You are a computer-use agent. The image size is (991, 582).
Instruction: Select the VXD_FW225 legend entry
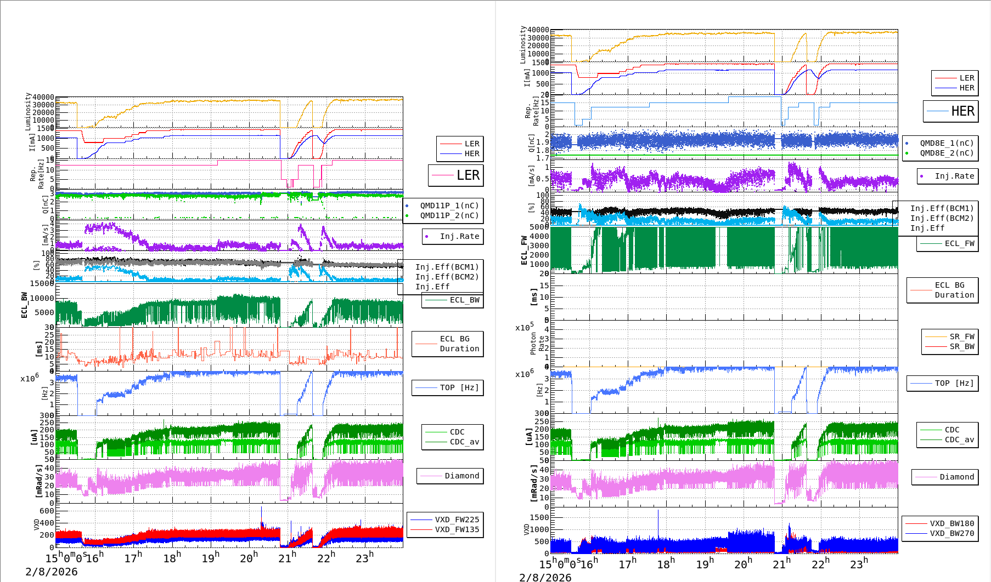(457, 520)
